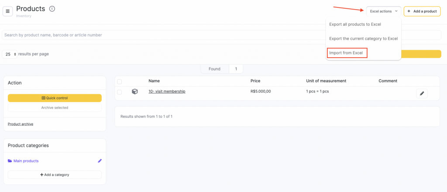Toggle the select-all checkbox in table header
The height and width of the screenshot is (192, 447).
point(120,82)
